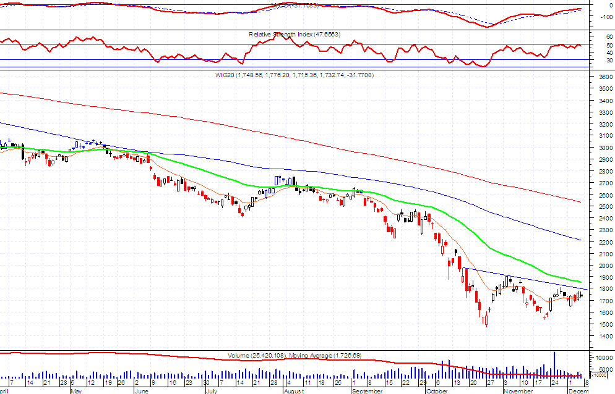Click the Volume (25,420,108) Moving Average label
Image resolution: width=615 pixels, height=394 pixels.
[295, 356]
